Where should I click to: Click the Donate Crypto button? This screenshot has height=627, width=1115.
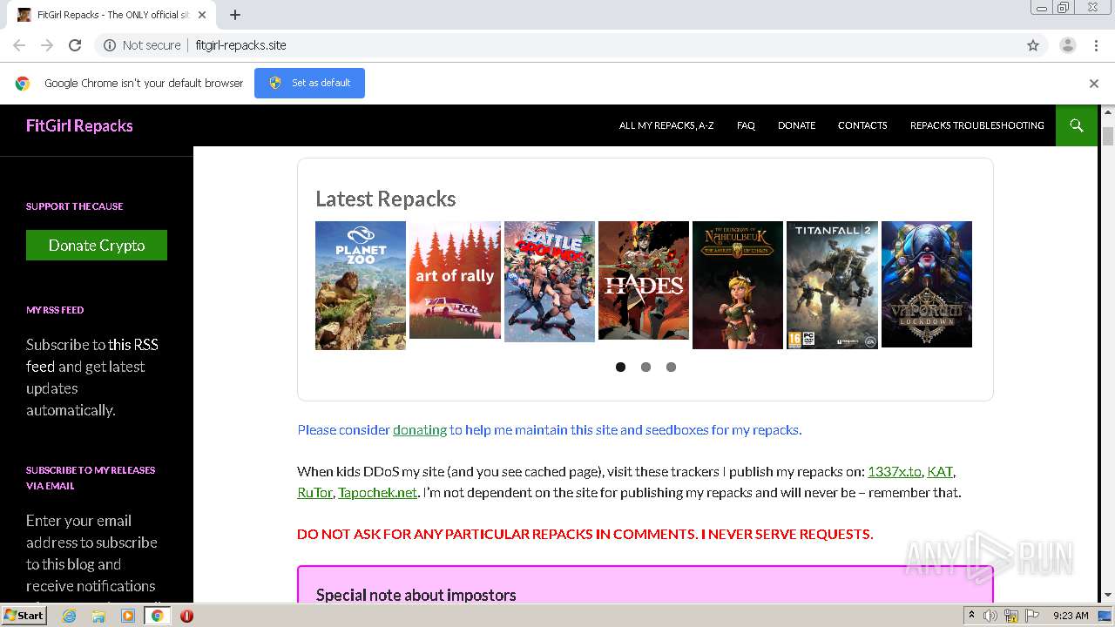97,245
